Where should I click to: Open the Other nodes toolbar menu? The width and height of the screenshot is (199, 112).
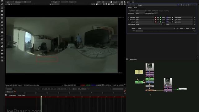(2, 54)
